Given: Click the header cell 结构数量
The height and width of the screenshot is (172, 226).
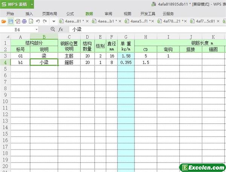Looking at the screenshot, I should click(x=87, y=46).
